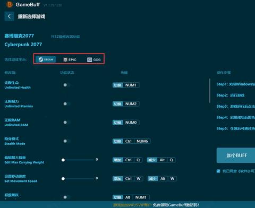Click the large 加个BUFF button

coord(236,155)
